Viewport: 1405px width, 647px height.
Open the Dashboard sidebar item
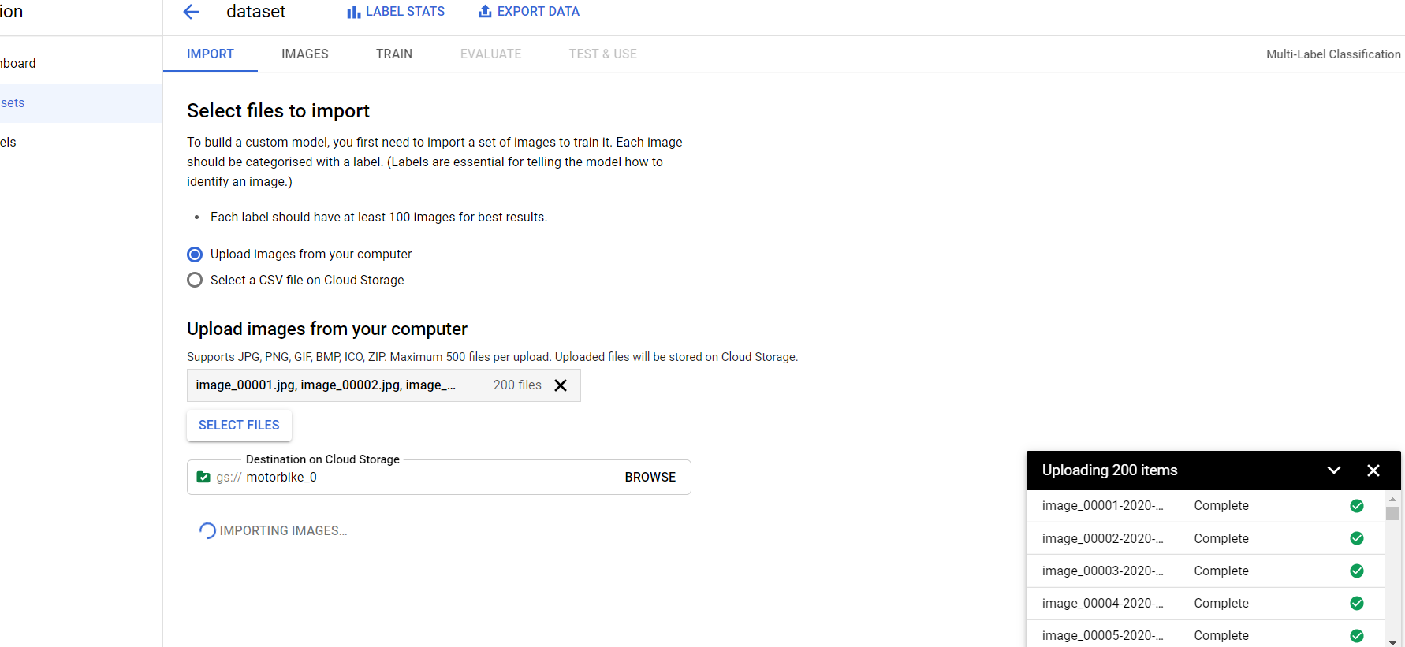(x=81, y=64)
